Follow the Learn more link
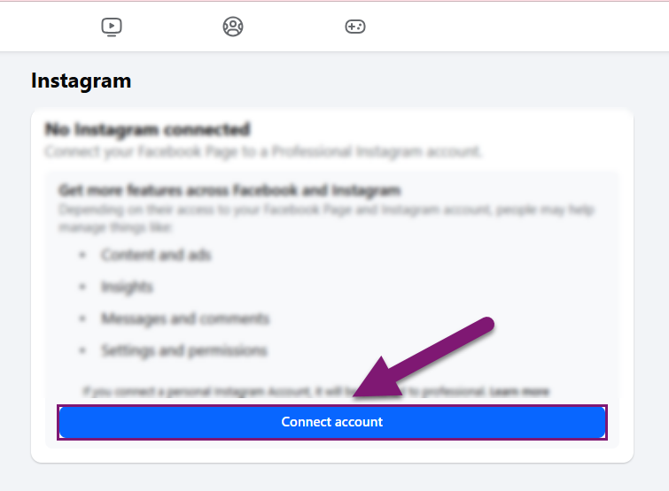The image size is (669, 491). point(519,391)
